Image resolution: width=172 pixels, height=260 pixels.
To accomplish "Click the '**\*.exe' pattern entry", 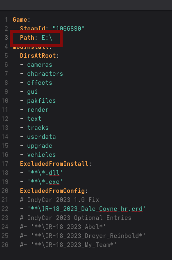I will click(45, 182).
